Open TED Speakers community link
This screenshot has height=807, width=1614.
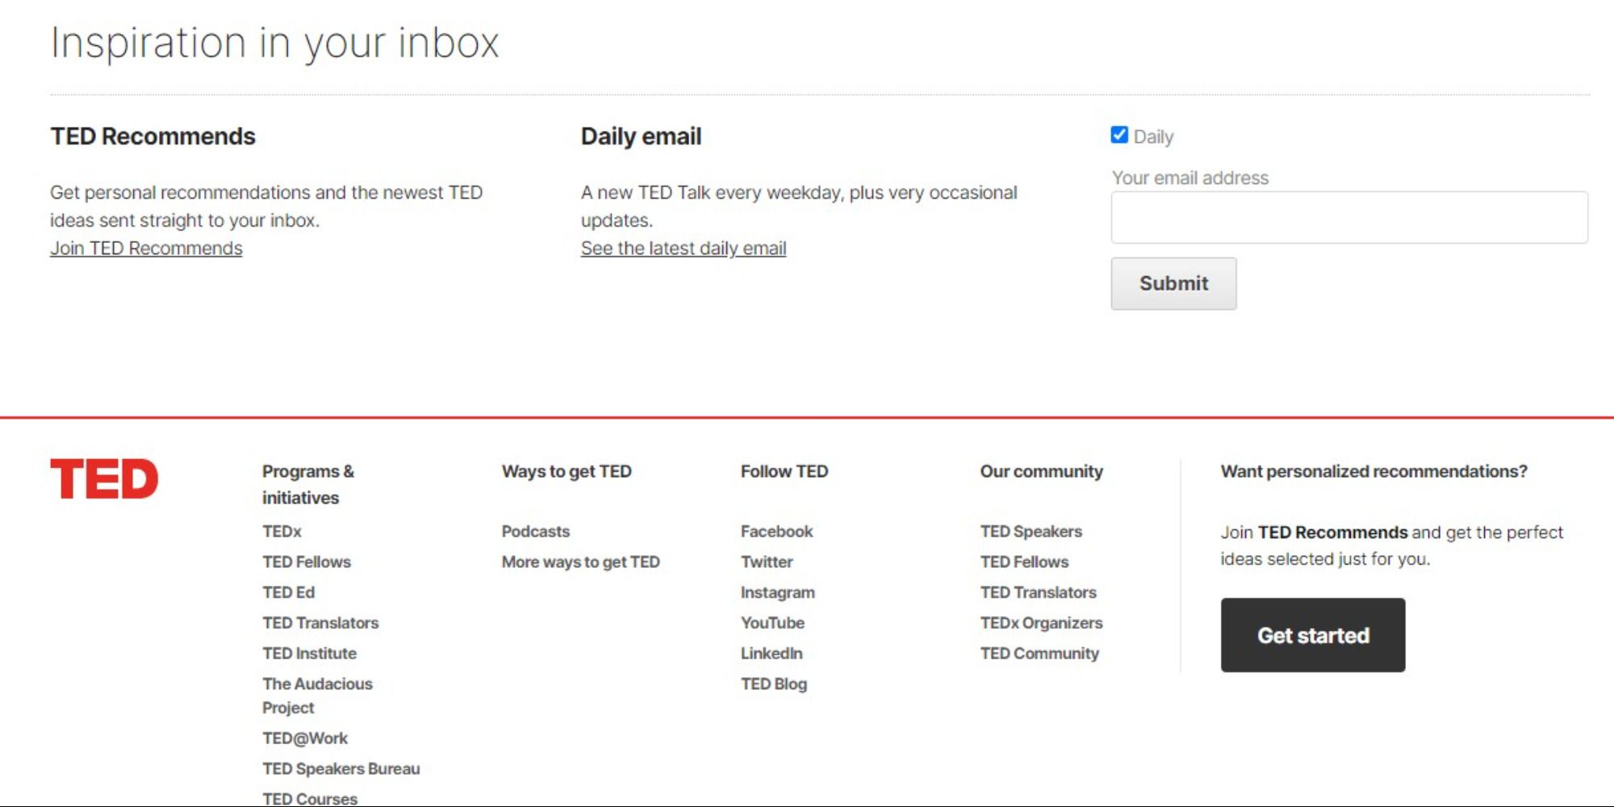coord(1031,532)
